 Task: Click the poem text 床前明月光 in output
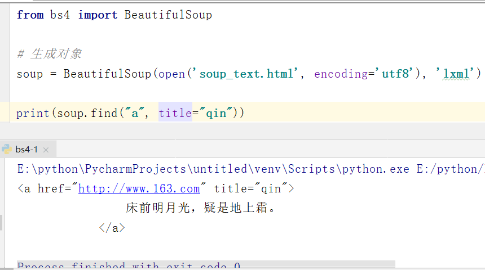[200, 208]
